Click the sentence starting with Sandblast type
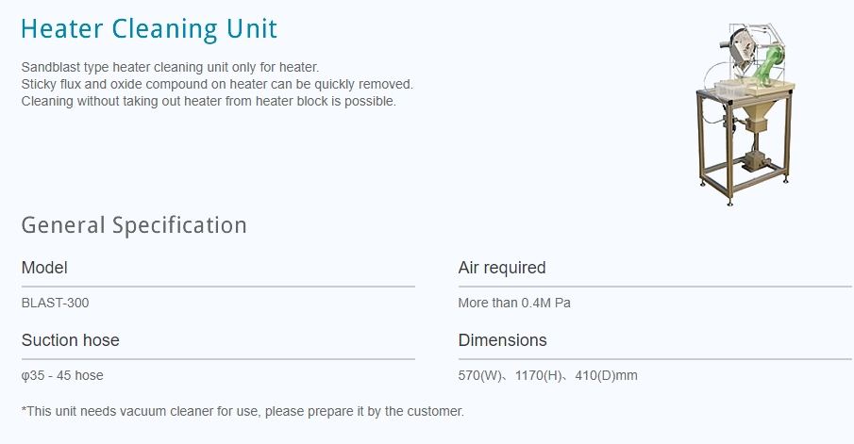854x444 pixels. click(x=171, y=67)
